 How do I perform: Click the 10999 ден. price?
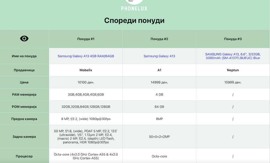coord(233,82)
